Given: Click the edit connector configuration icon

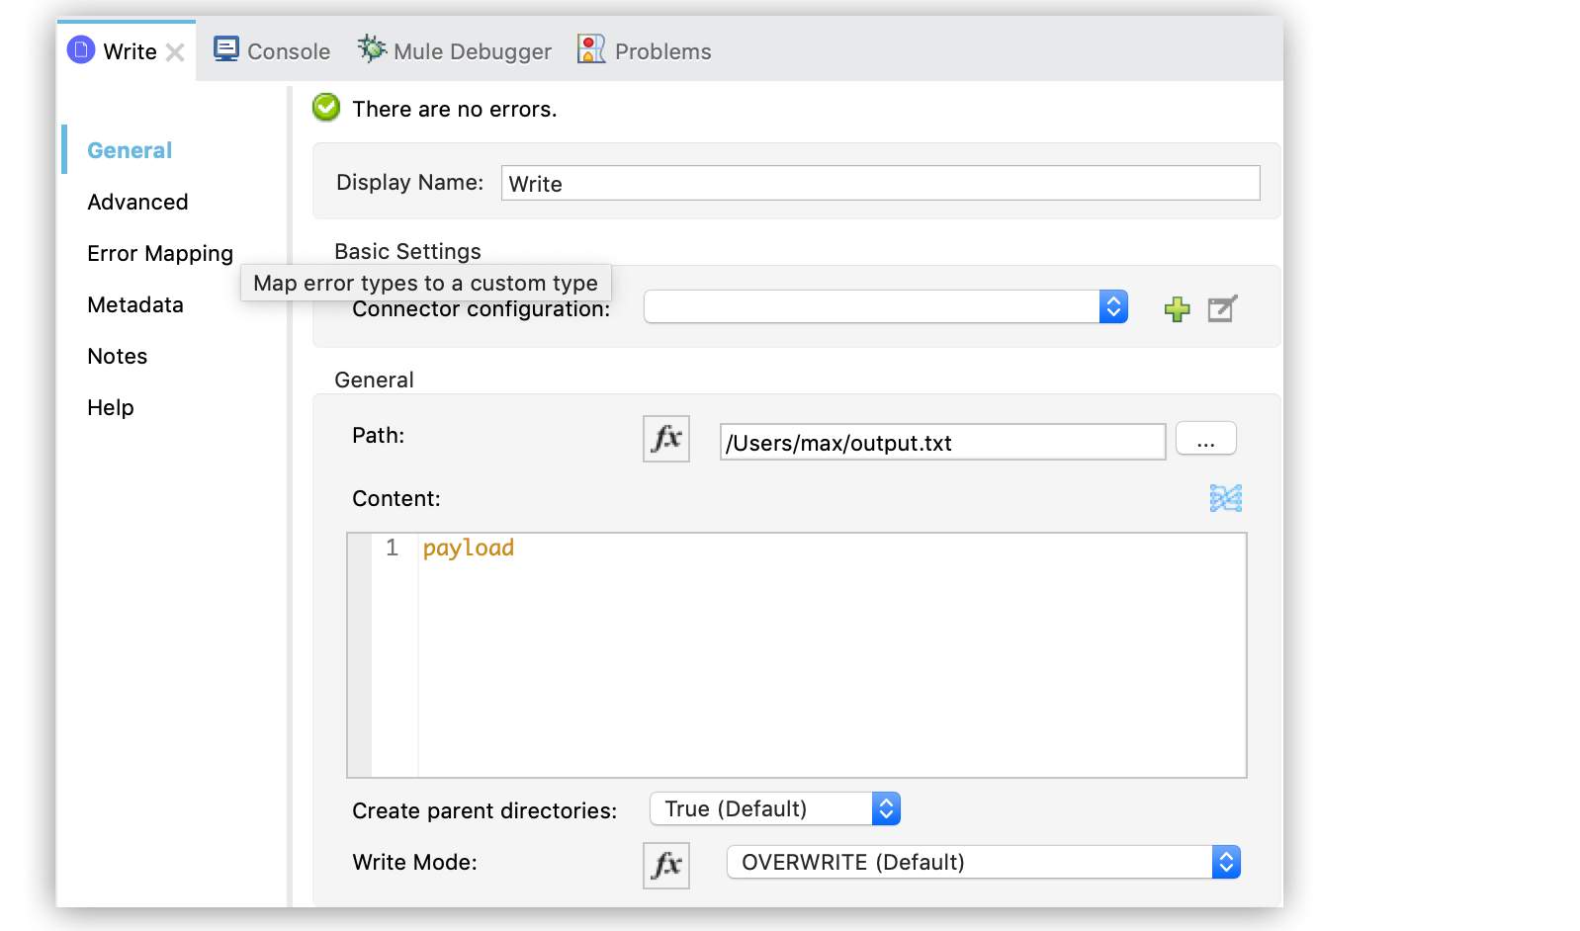Looking at the screenshot, I should click(1222, 309).
